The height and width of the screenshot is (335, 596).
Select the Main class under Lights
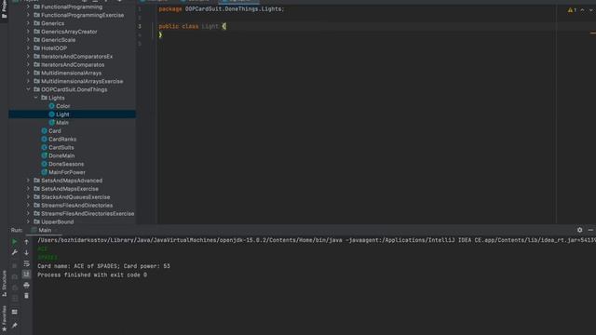[x=62, y=123]
